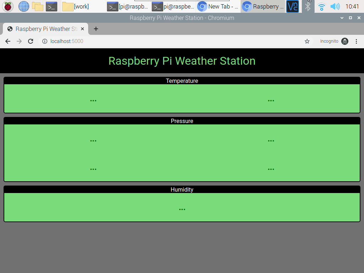Select the Raspberry Pi Weather Station tab
This screenshot has height=273, width=364.
click(x=46, y=29)
